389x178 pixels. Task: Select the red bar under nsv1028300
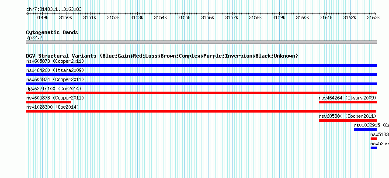pos(201,111)
